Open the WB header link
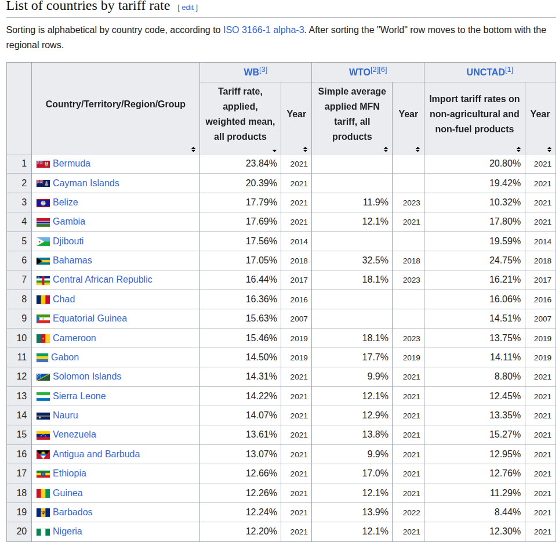 (x=251, y=72)
